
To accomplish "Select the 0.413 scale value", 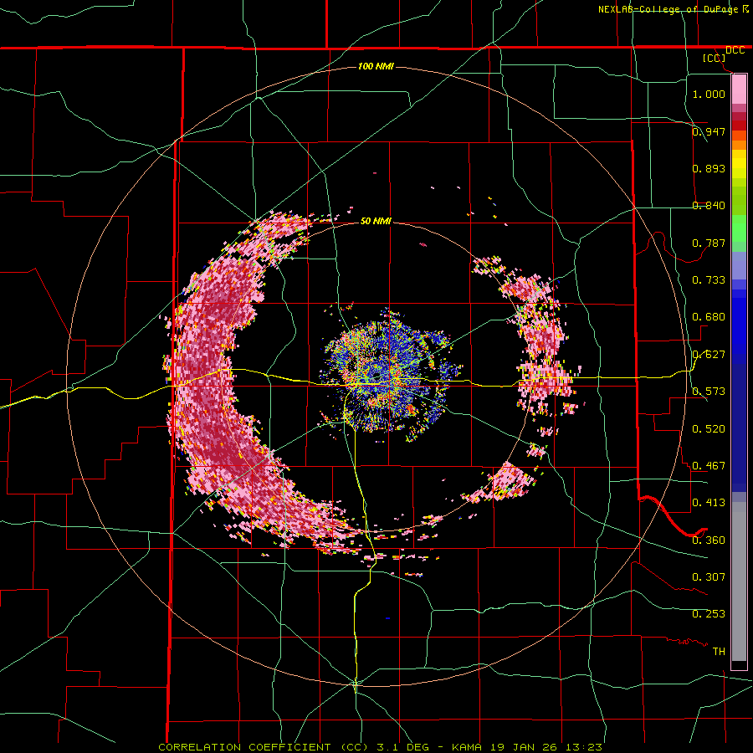I will 709,503.
